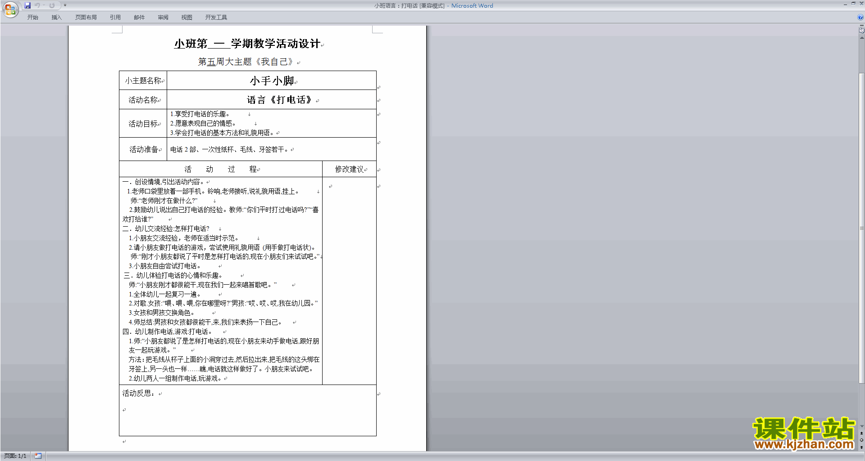Click the vertical scrollbar thumb
The image size is (865, 461).
(862, 228)
